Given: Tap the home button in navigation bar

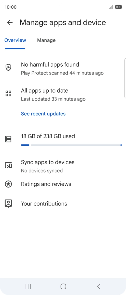Looking at the screenshot, I should coord(63,286).
